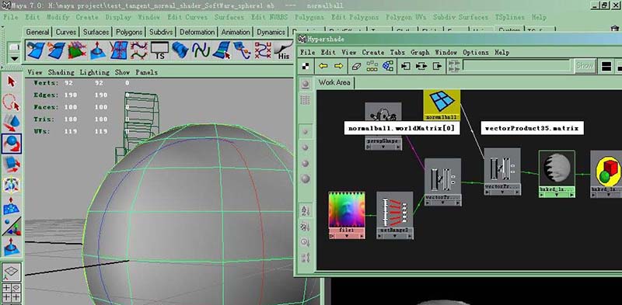Screen dimensions: 622x305
Task: Click the Show button in Hypershade
Action: tap(585, 66)
